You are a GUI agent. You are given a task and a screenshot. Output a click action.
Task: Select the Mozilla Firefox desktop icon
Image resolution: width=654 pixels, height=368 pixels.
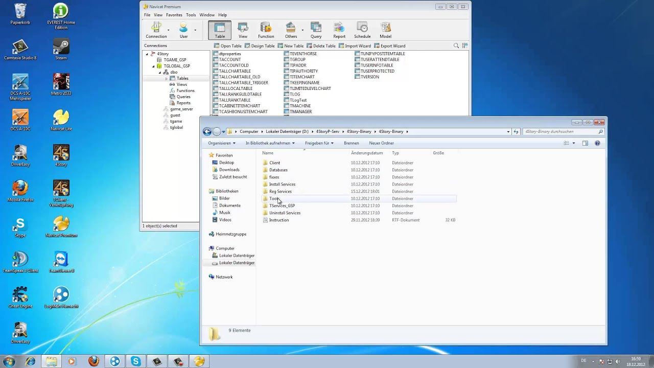tap(20, 191)
